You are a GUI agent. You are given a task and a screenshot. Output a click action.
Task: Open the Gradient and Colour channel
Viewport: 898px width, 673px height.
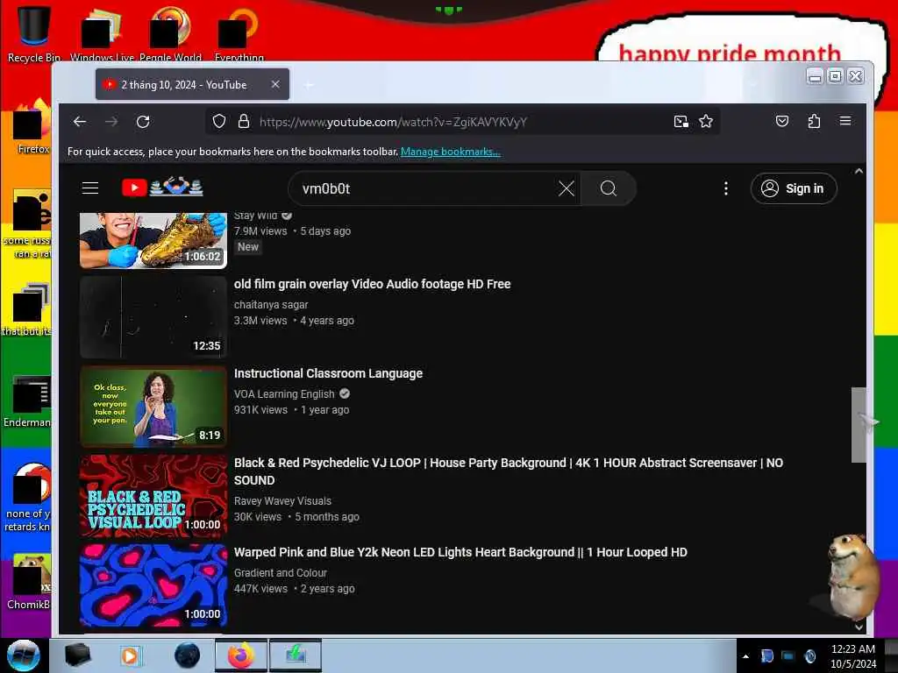280,572
